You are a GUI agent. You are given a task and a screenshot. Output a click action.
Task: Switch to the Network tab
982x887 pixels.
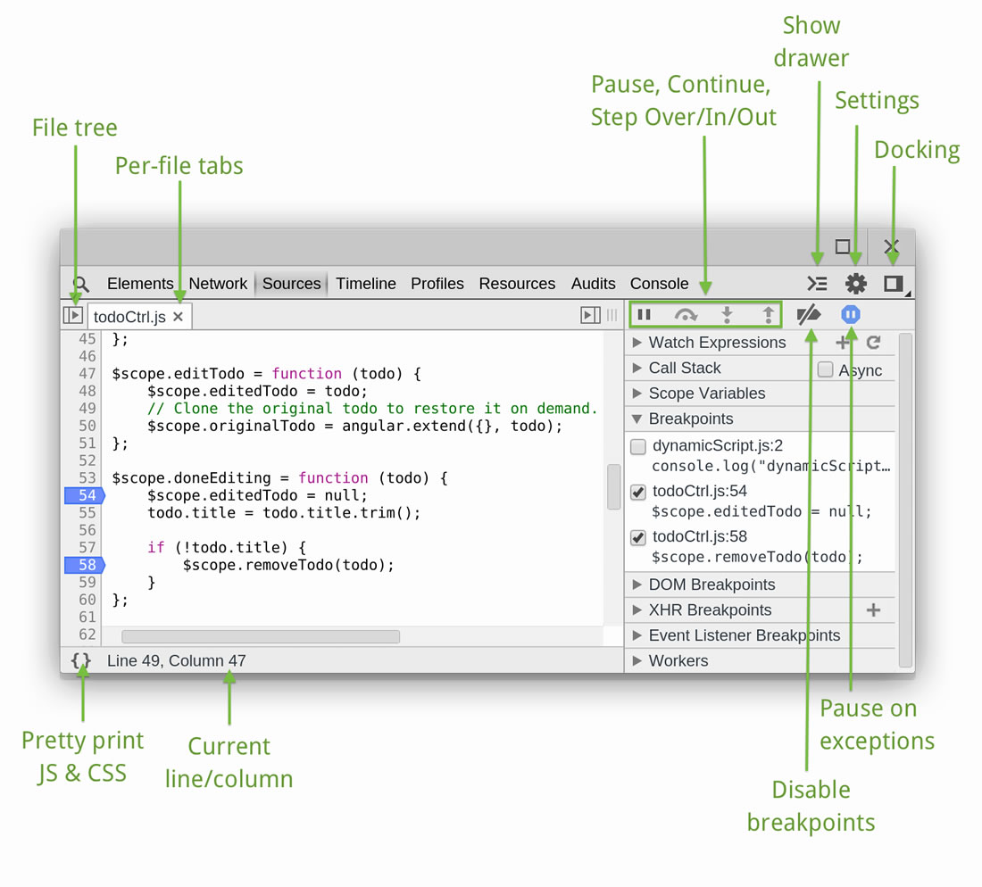pos(218,284)
